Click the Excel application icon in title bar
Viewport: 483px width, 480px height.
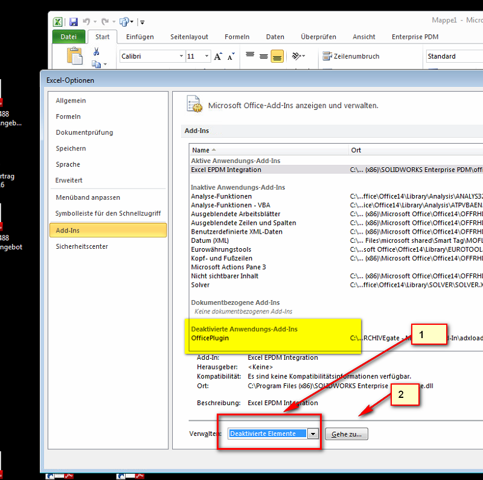click(57, 22)
